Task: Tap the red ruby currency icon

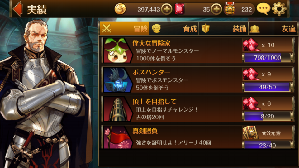Action: tap(179, 9)
